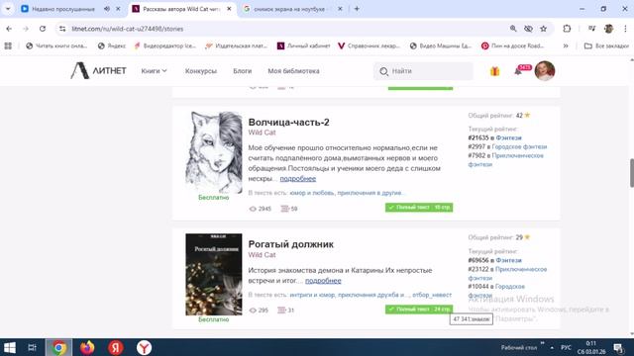Open the notifications bell icon
Image resolution: width=634 pixels, height=356 pixels.
click(518, 71)
